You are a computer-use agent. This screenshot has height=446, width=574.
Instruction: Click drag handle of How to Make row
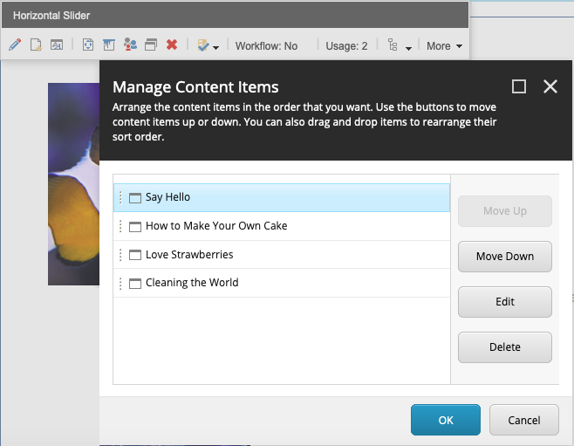(120, 226)
